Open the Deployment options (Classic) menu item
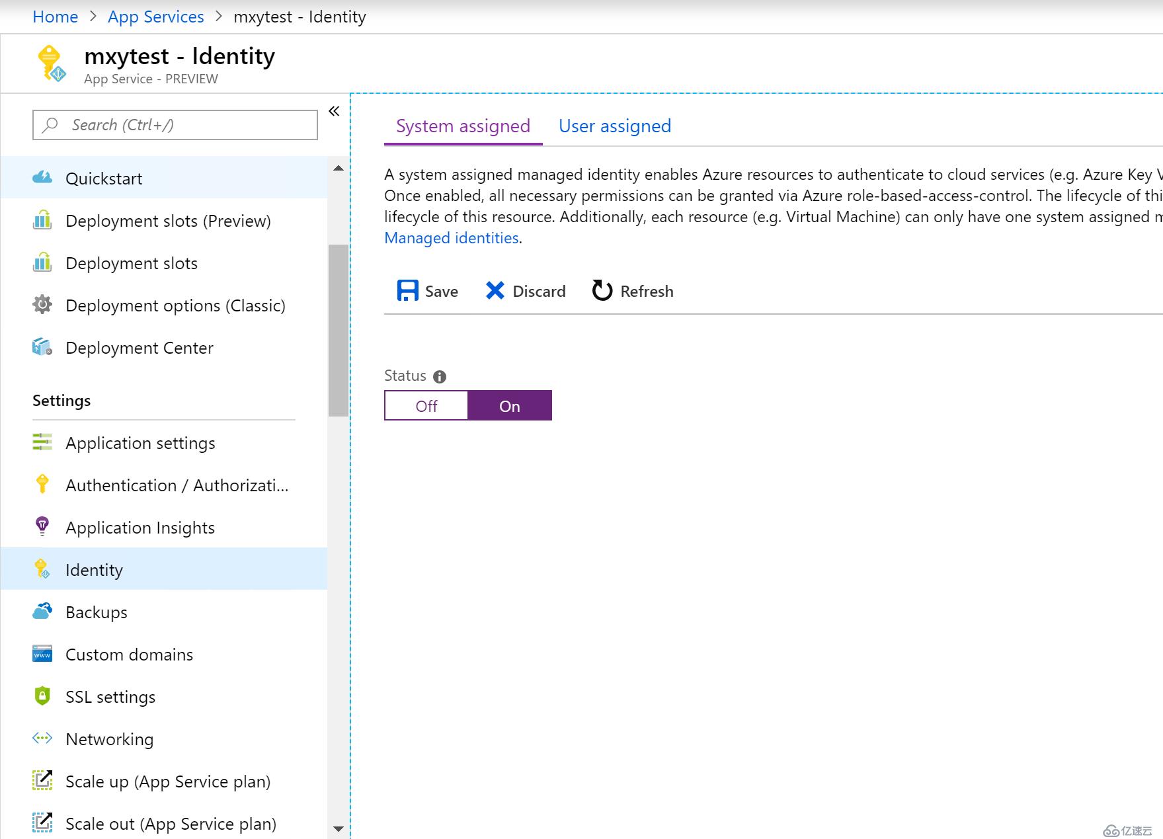Viewport: 1163px width, 839px height. point(164,305)
